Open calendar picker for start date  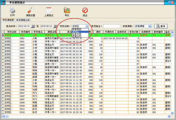pyautogui.click(x=33, y=26)
